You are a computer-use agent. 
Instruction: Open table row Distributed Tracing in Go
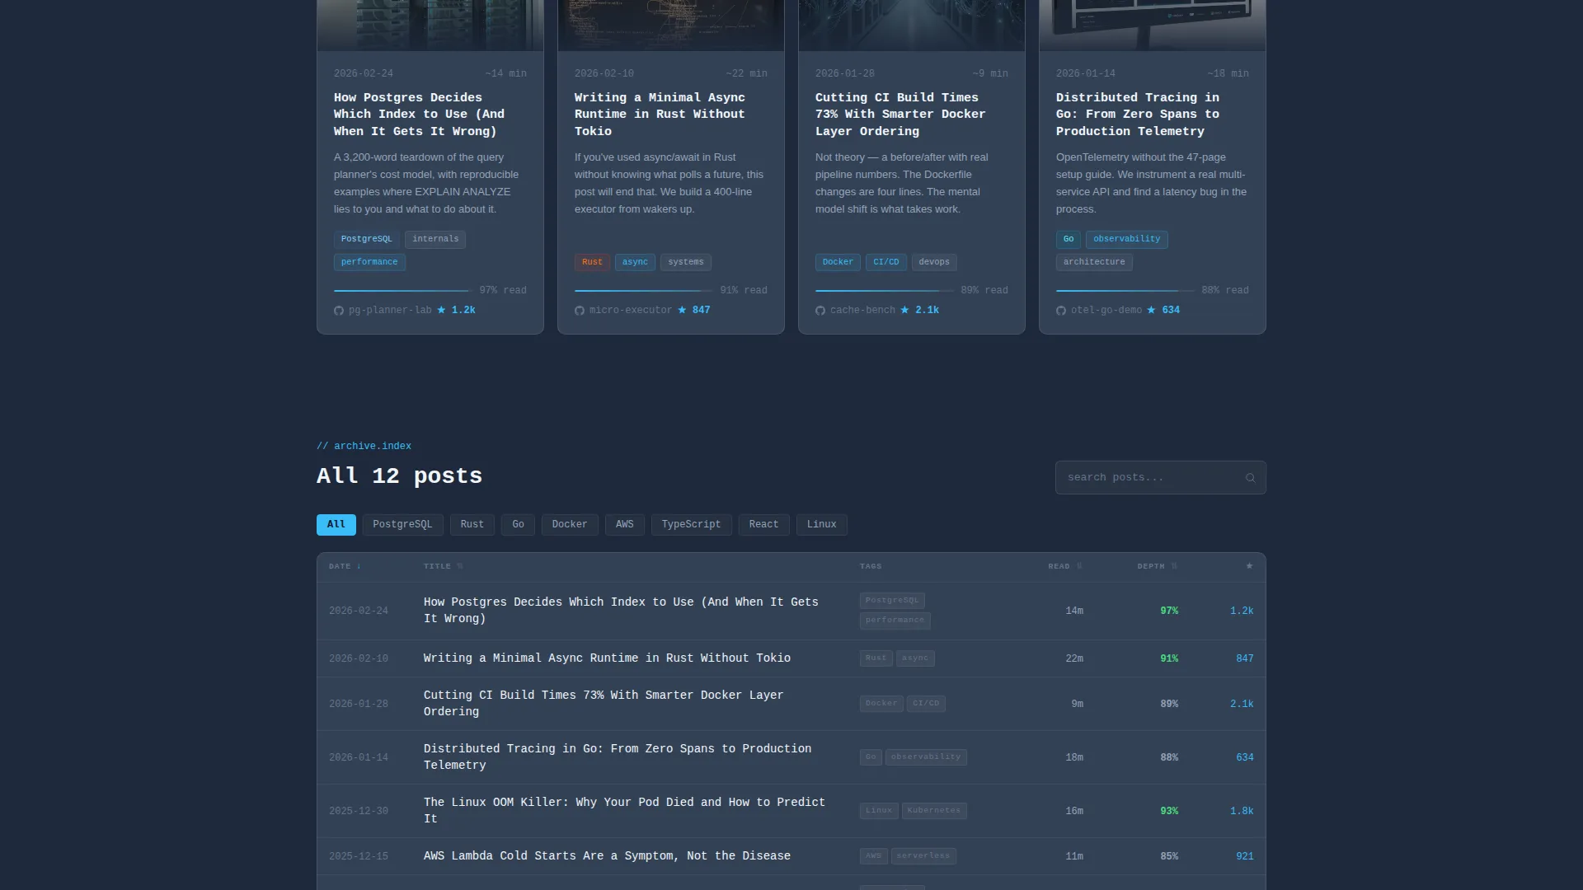(791, 758)
